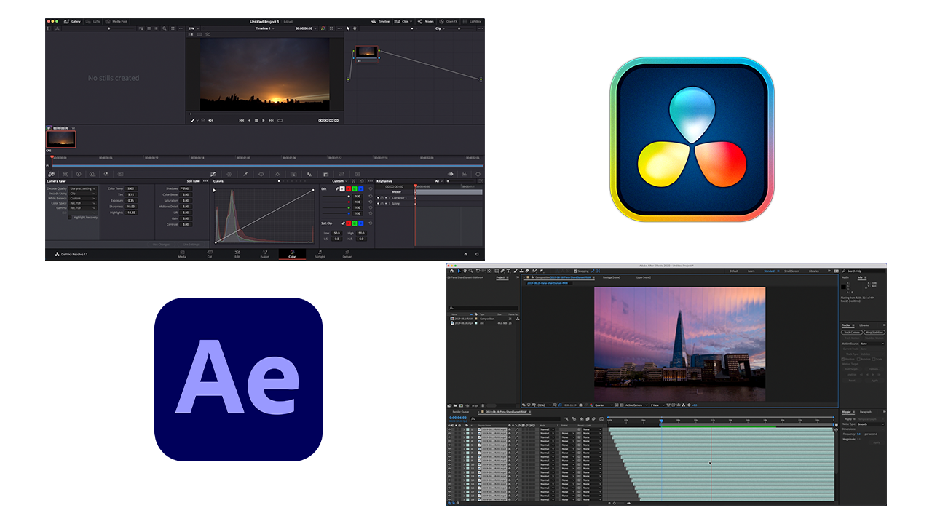The height and width of the screenshot is (524, 932).
Task: Open the Deliver page in Resolve
Action: [x=347, y=255]
